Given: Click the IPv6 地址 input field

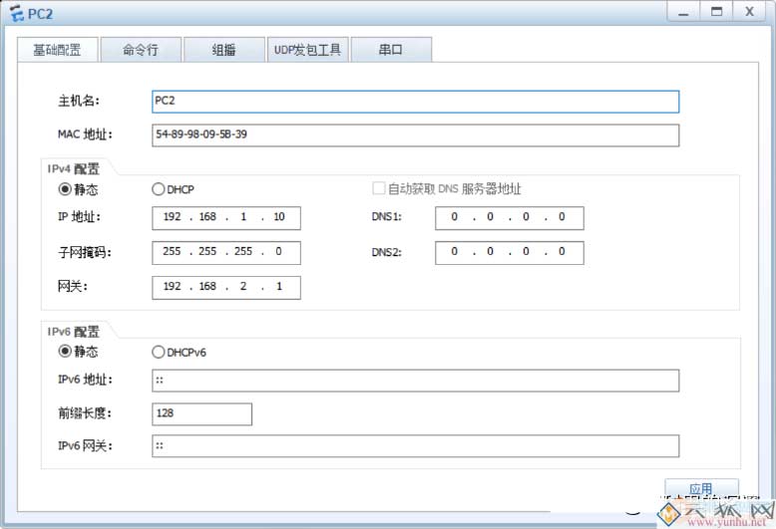Looking at the screenshot, I should coord(415,381).
